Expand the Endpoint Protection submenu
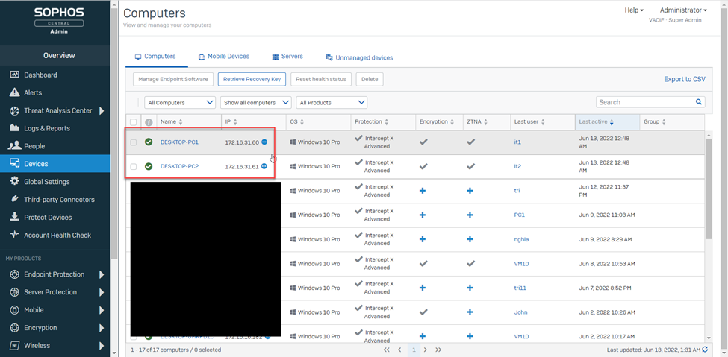 102,274
